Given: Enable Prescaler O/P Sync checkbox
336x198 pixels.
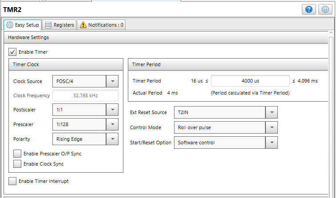Looking at the screenshot, I should pos(17,154).
